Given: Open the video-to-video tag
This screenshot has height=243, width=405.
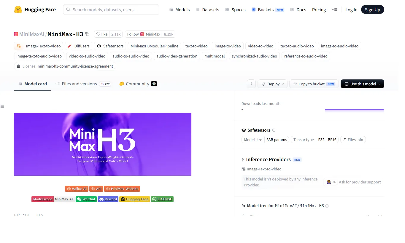Looking at the screenshot, I should click(x=261, y=46).
